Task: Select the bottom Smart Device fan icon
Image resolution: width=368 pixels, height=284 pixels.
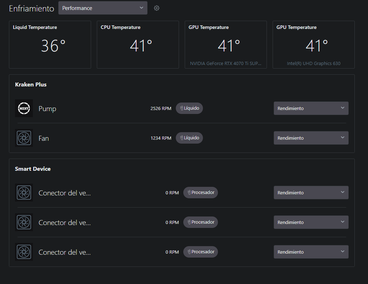Action: 24,252
